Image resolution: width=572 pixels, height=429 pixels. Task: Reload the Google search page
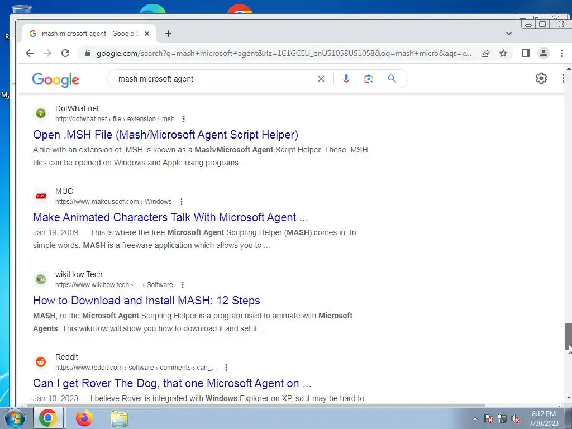(65, 53)
